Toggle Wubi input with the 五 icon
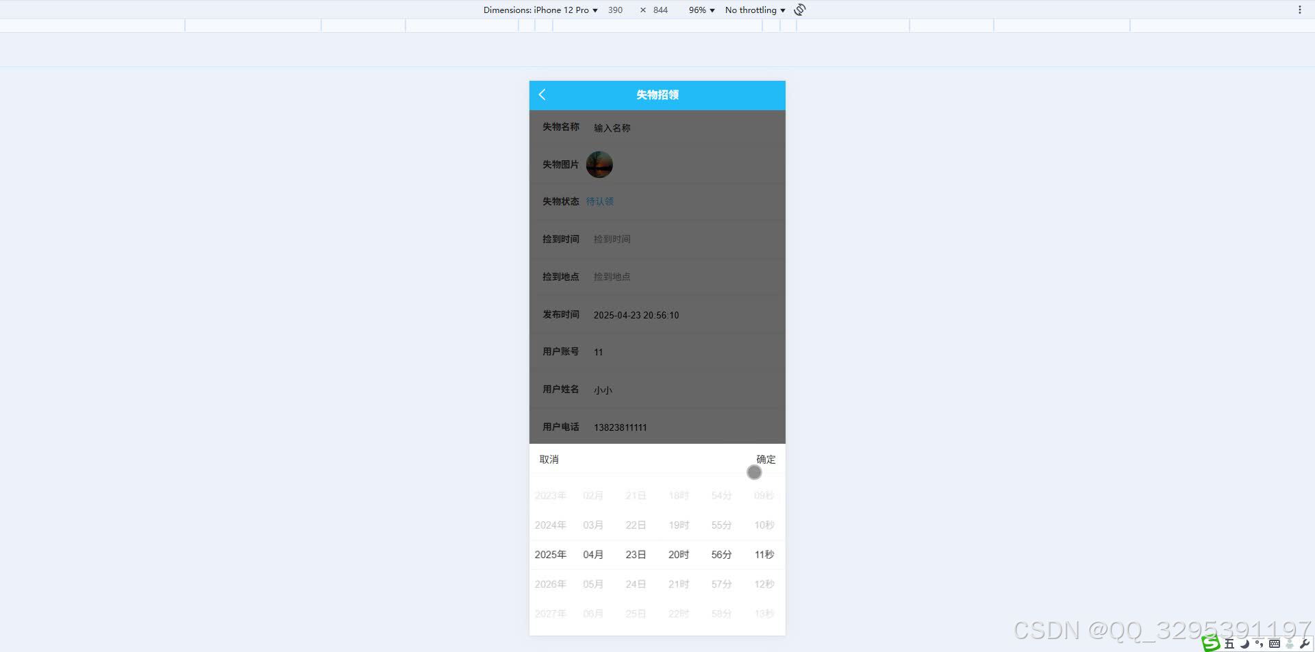Viewport: 1315px width, 652px height. click(1229, 644)
